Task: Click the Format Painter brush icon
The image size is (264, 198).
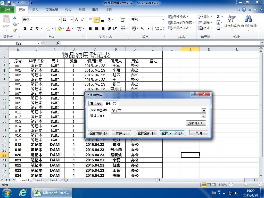Action: pos(15,30)
